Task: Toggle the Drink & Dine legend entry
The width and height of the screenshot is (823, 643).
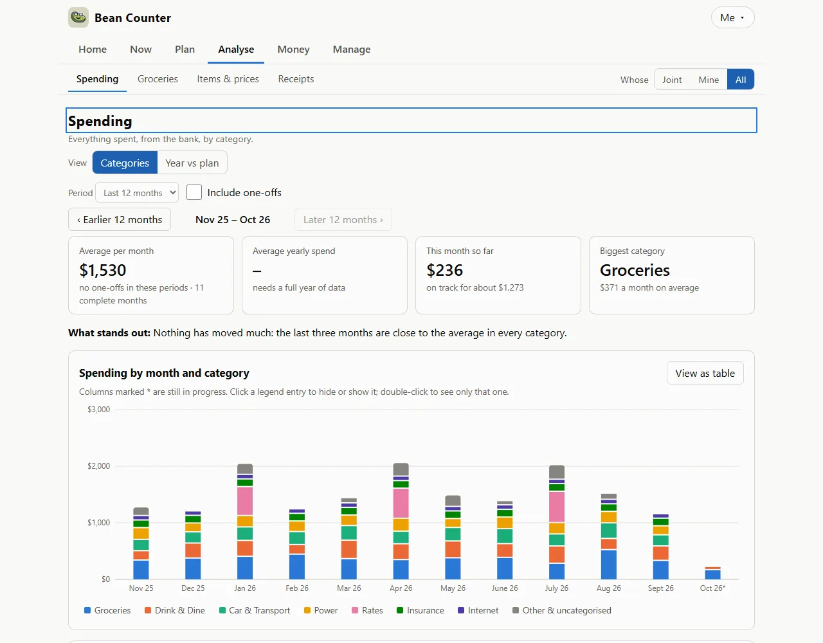Action: coord(175,610)
